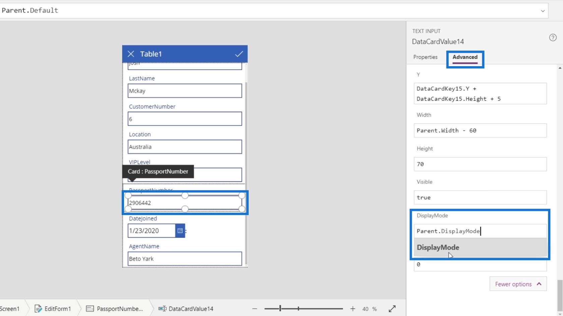The width and height of the screenshot is (563, 316).
Task: Click the property box containing 0
Action: tap(480, 265)
